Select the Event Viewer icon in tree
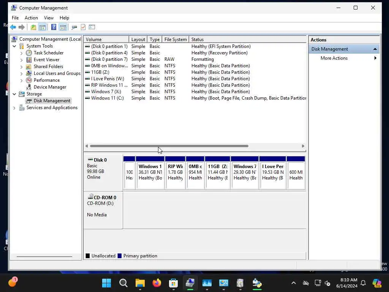 (x=29, y=60)
